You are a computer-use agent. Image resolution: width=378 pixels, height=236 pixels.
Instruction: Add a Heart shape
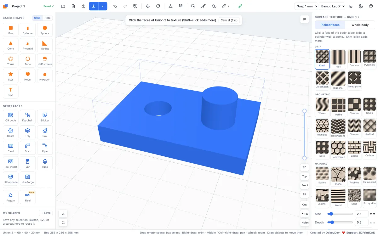coord(28,76)
